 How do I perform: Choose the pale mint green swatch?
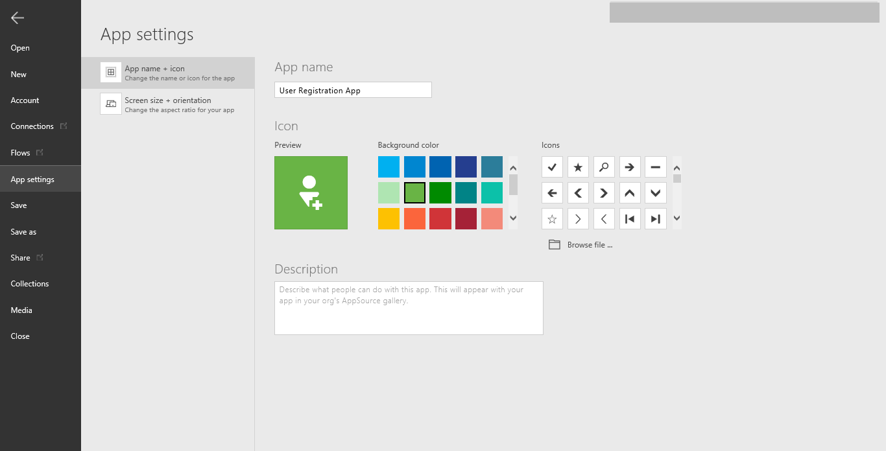(389, 192)
